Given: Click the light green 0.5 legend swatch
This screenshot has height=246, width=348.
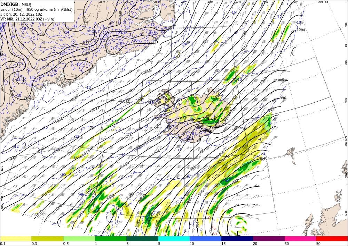Looking at the screenshot, I should [79, 238].
